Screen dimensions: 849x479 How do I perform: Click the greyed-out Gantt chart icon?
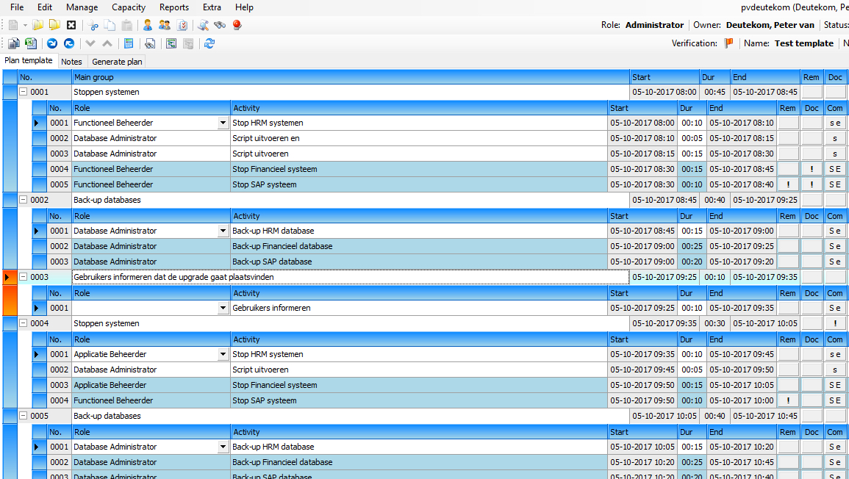[188, 43]
